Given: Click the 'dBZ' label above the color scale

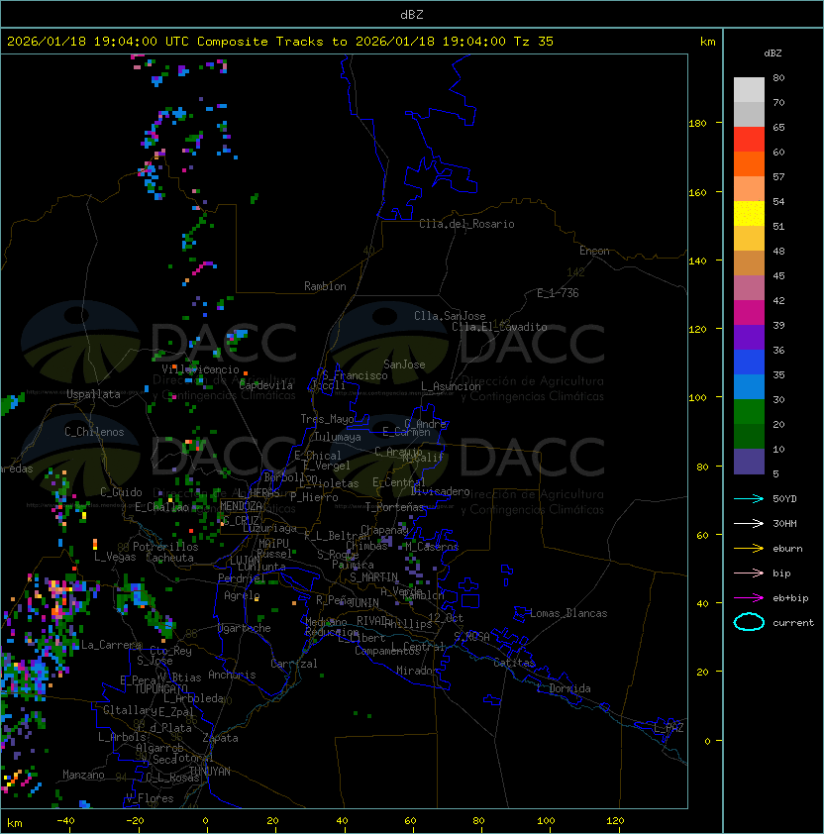Looking at the screenshot, I should pos(772,53).
